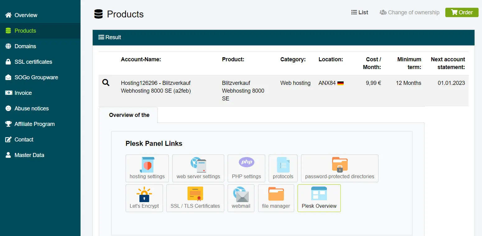
Task: Click the magnifier icon on the Hosting126296 row
Action: 106,83
